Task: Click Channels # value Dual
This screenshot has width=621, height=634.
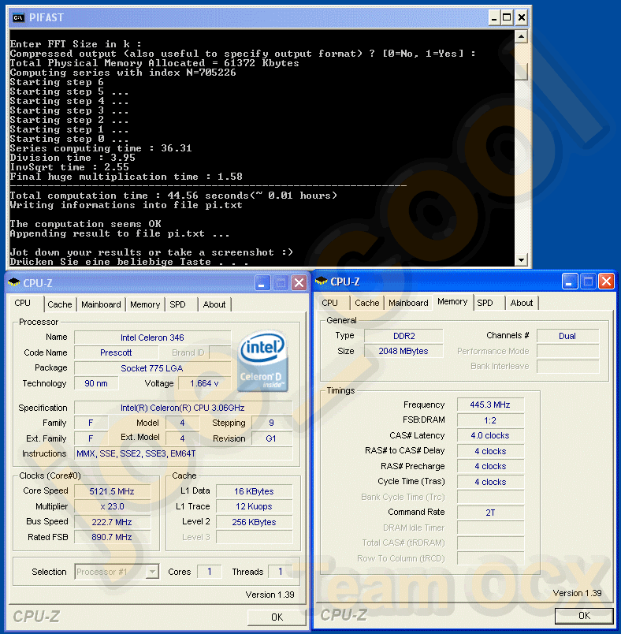Action: click(567, 336)
